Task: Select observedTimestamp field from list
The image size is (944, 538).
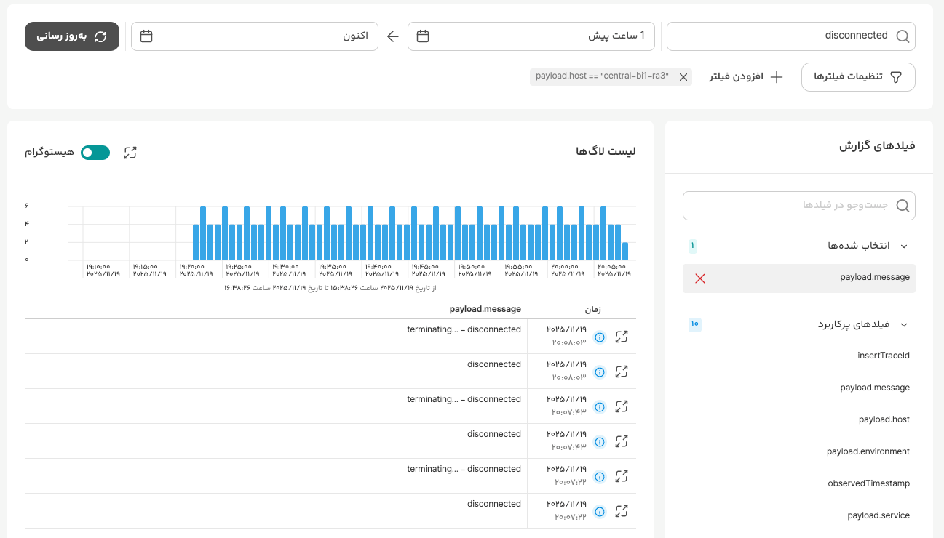Action: tap(868, 483)
